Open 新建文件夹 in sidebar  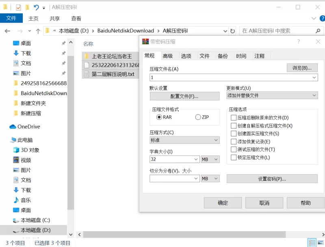[33, 103]
